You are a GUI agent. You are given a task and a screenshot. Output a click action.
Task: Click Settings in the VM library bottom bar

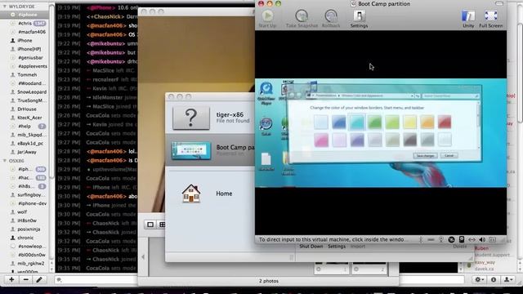point(337,247)
